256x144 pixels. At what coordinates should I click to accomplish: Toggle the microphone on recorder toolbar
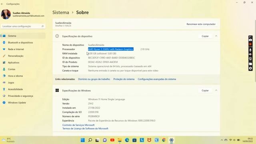(x=250, y=50)
